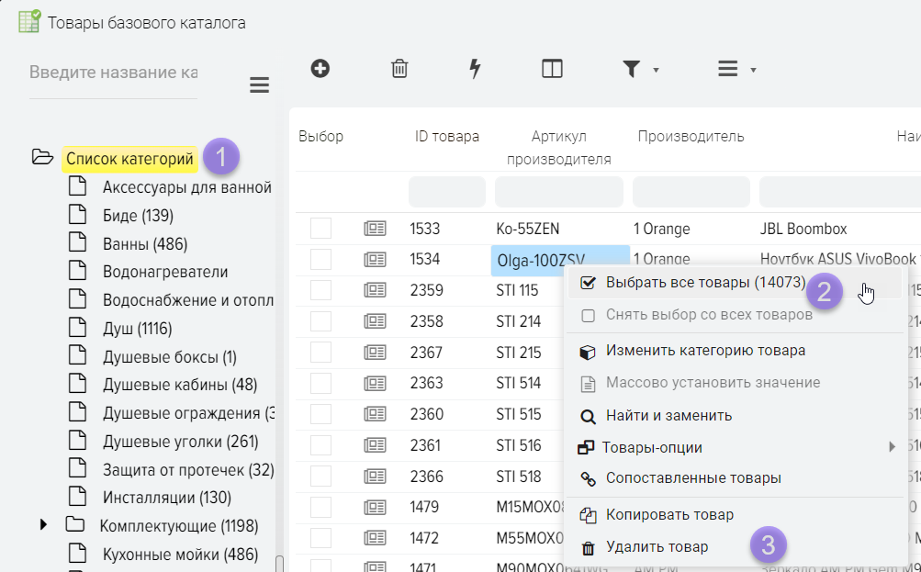Open the product card icon for ID 2359

375,291
